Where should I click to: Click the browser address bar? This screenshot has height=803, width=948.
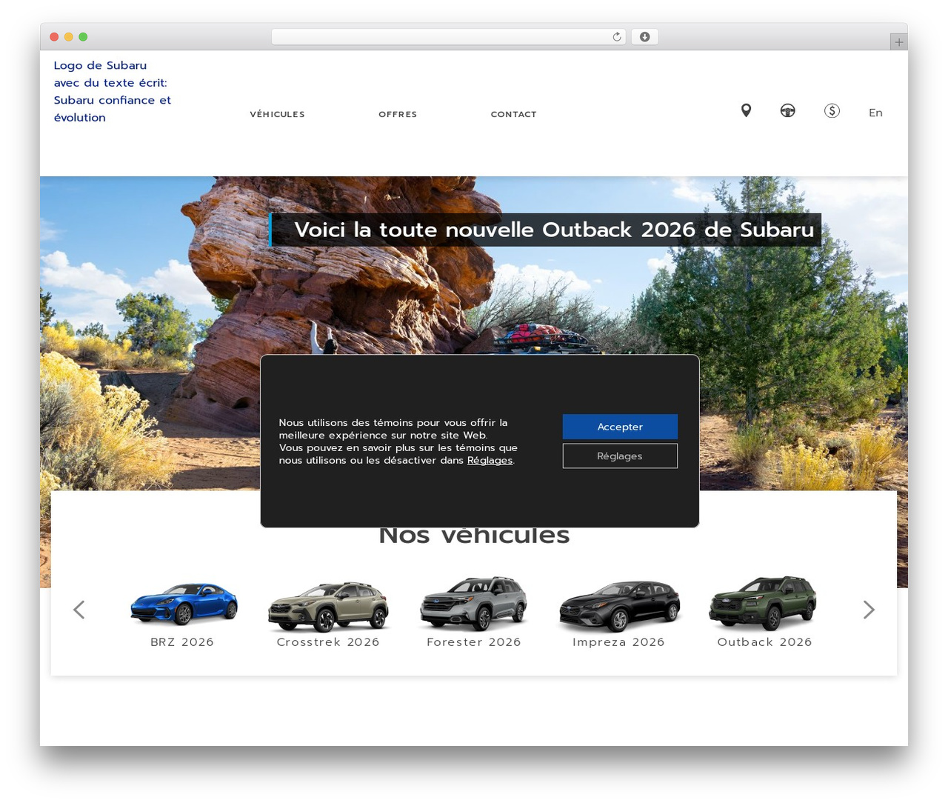click(x=449, y=37)
